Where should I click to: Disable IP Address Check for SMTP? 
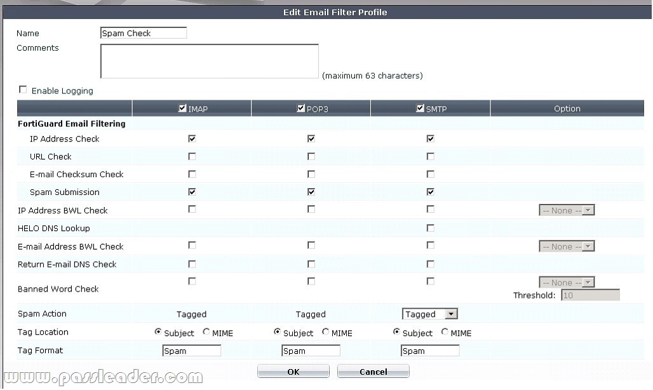point(430,138)
